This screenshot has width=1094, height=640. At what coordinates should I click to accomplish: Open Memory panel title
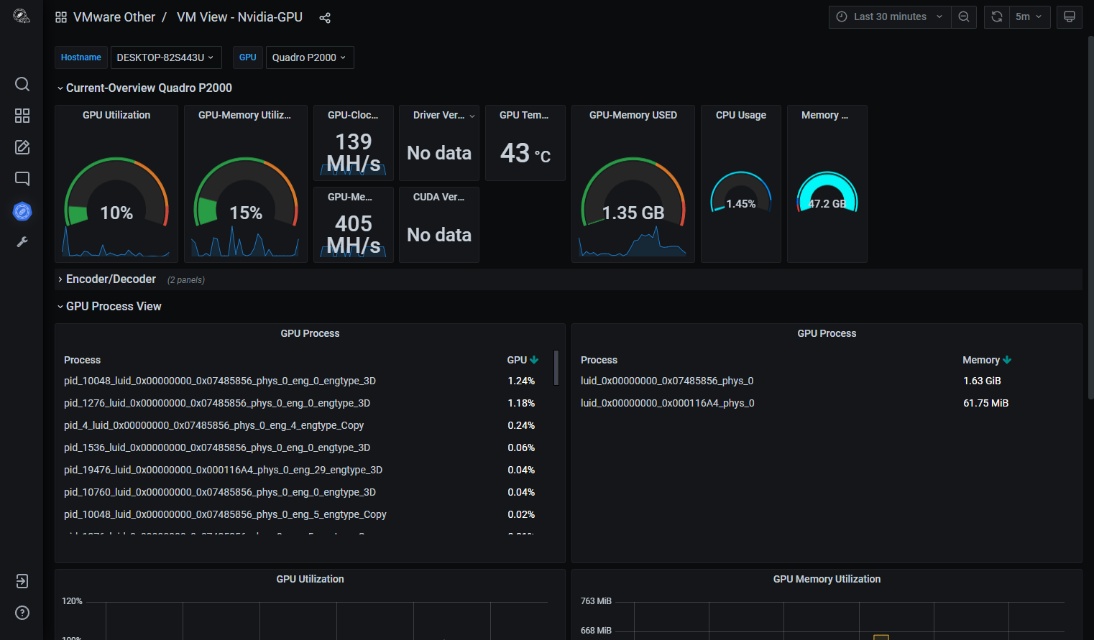pos(824,115)
